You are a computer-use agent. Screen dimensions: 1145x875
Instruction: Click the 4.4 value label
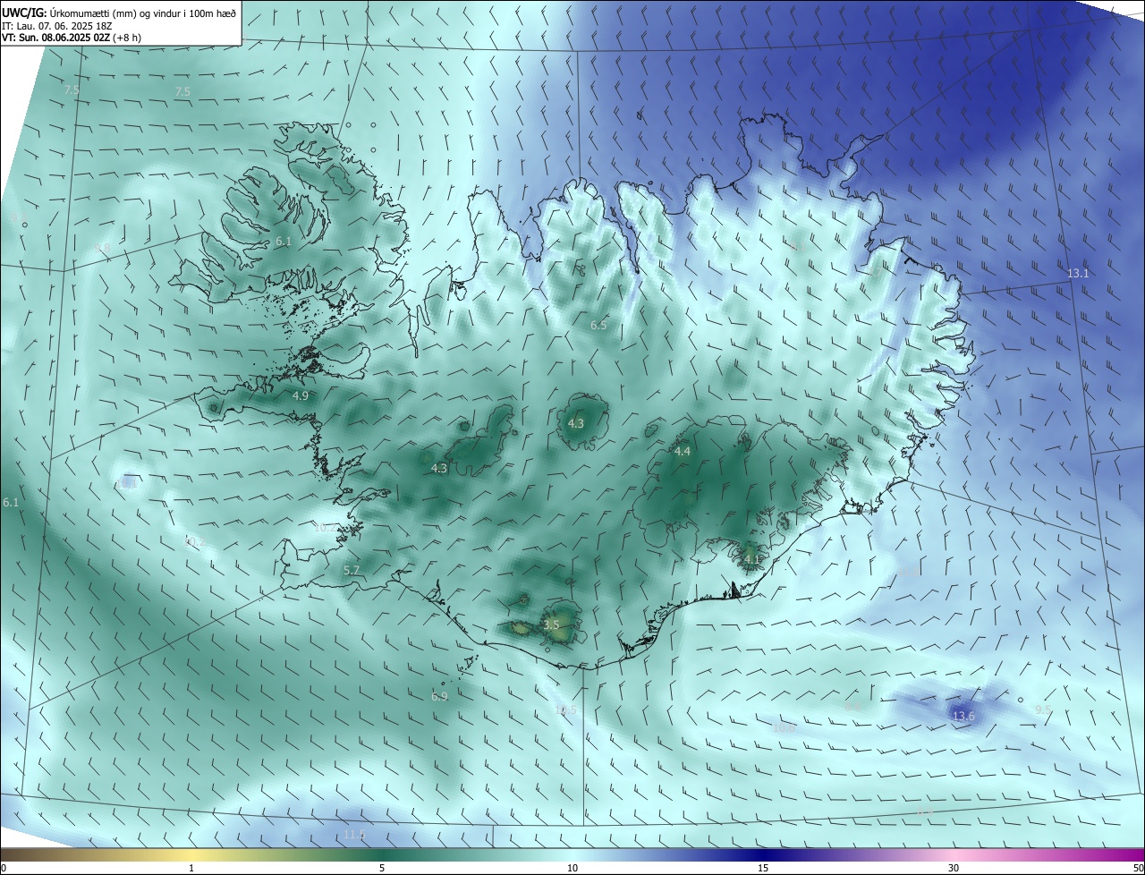pyautogui.click(x=683, y=452)
